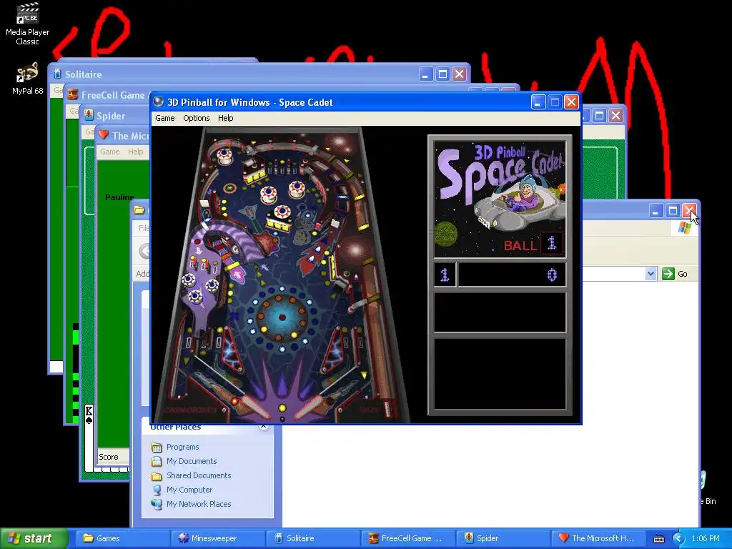Switch to FreeCell Game taskbar button
This screenshot has width=732, height=549.
pyautogui.click(x=407, y=538)
